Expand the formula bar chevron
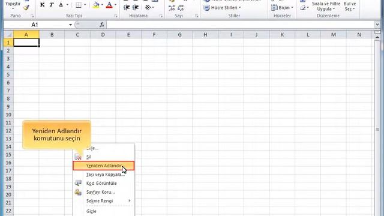This screenshot has height=216, width=384. pos(377,25)
